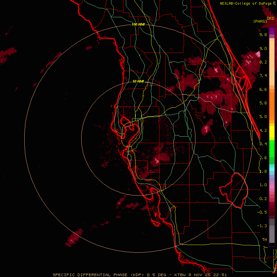Click the 8.2 value on the color scale
Screen dimensions: 277x277
263,62
